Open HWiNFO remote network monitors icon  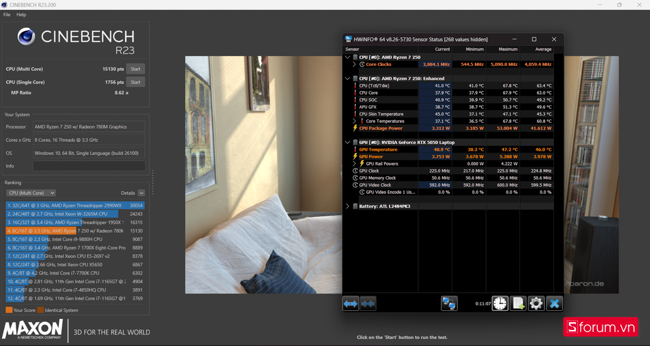[449, 303]
